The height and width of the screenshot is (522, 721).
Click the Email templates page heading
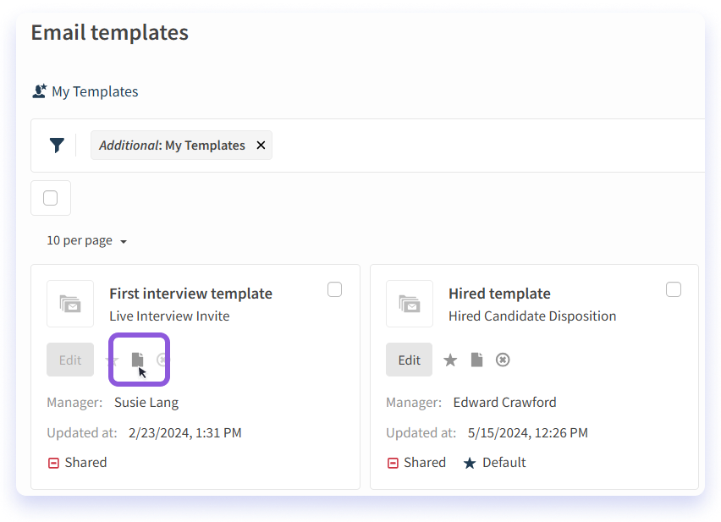(109, 32)
